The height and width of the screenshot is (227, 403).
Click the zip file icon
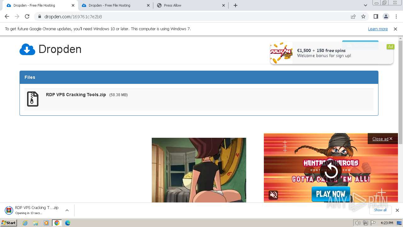pyautogui.click(x=33, y=99)
